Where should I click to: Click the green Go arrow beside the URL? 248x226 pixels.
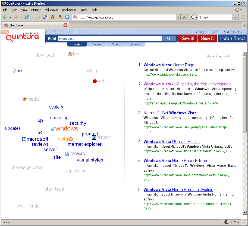[184, 17]
